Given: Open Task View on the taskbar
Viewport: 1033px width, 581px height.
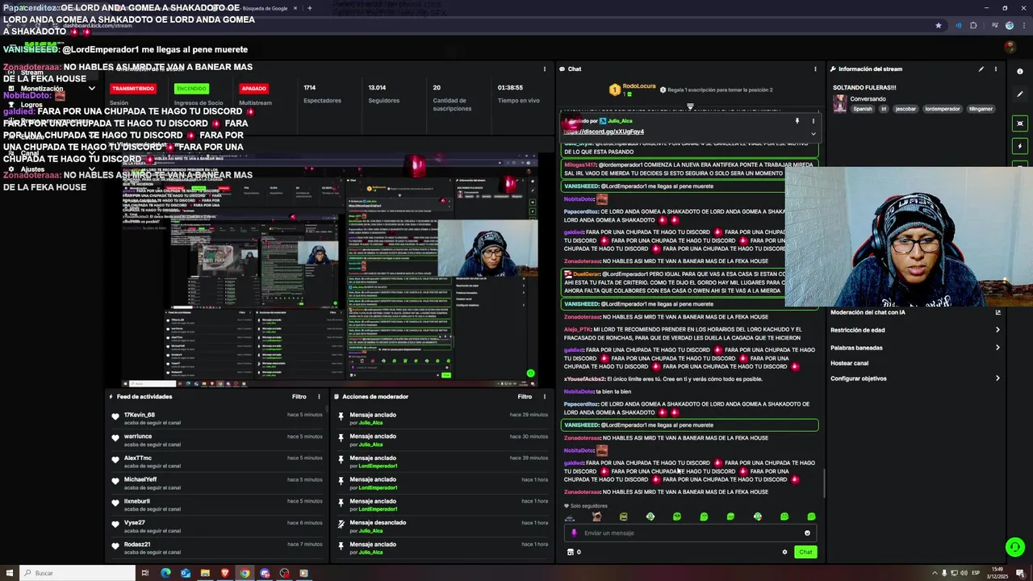Looking at the screenshot, I should click(145, 573).
